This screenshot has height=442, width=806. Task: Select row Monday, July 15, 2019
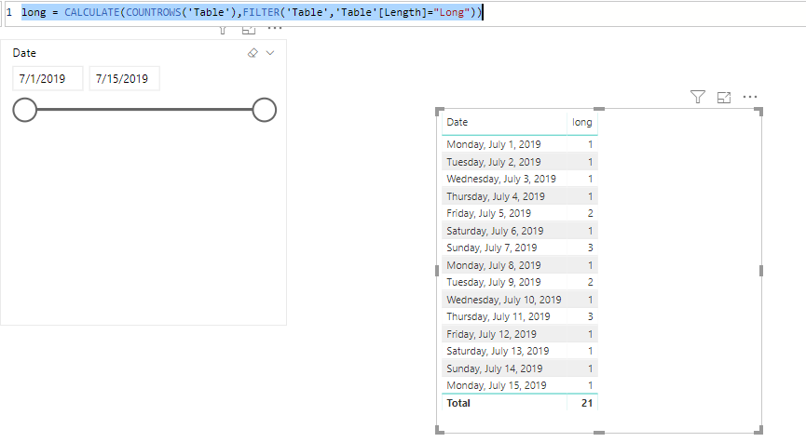click(x=519, y=385)
